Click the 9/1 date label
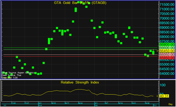 click(x=96, y=103)
